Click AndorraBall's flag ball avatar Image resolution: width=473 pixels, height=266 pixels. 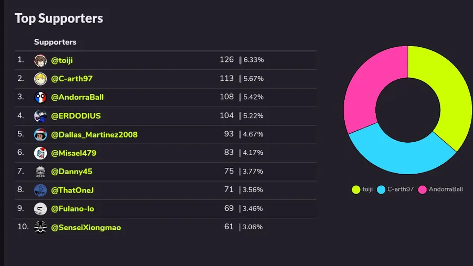[x=40, y=97]
